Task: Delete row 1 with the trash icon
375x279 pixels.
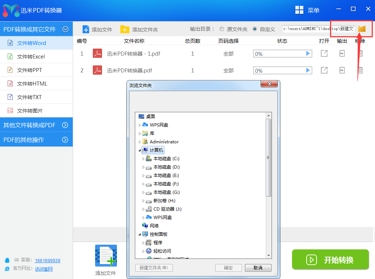Action: pos(360,53)
